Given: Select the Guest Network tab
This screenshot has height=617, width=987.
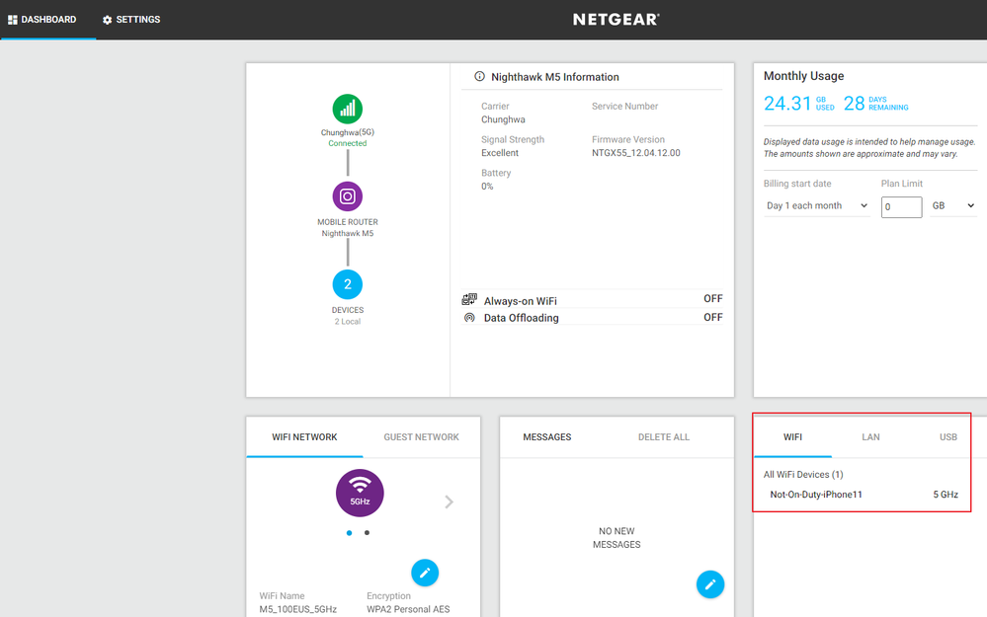Looking at the screenshot, I should coord(421,437).
